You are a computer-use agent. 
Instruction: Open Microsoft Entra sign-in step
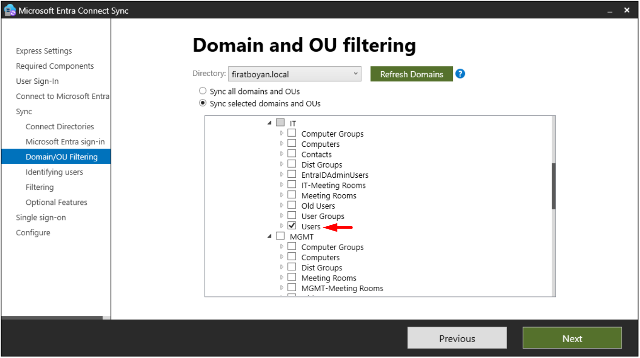pos(65,141)
